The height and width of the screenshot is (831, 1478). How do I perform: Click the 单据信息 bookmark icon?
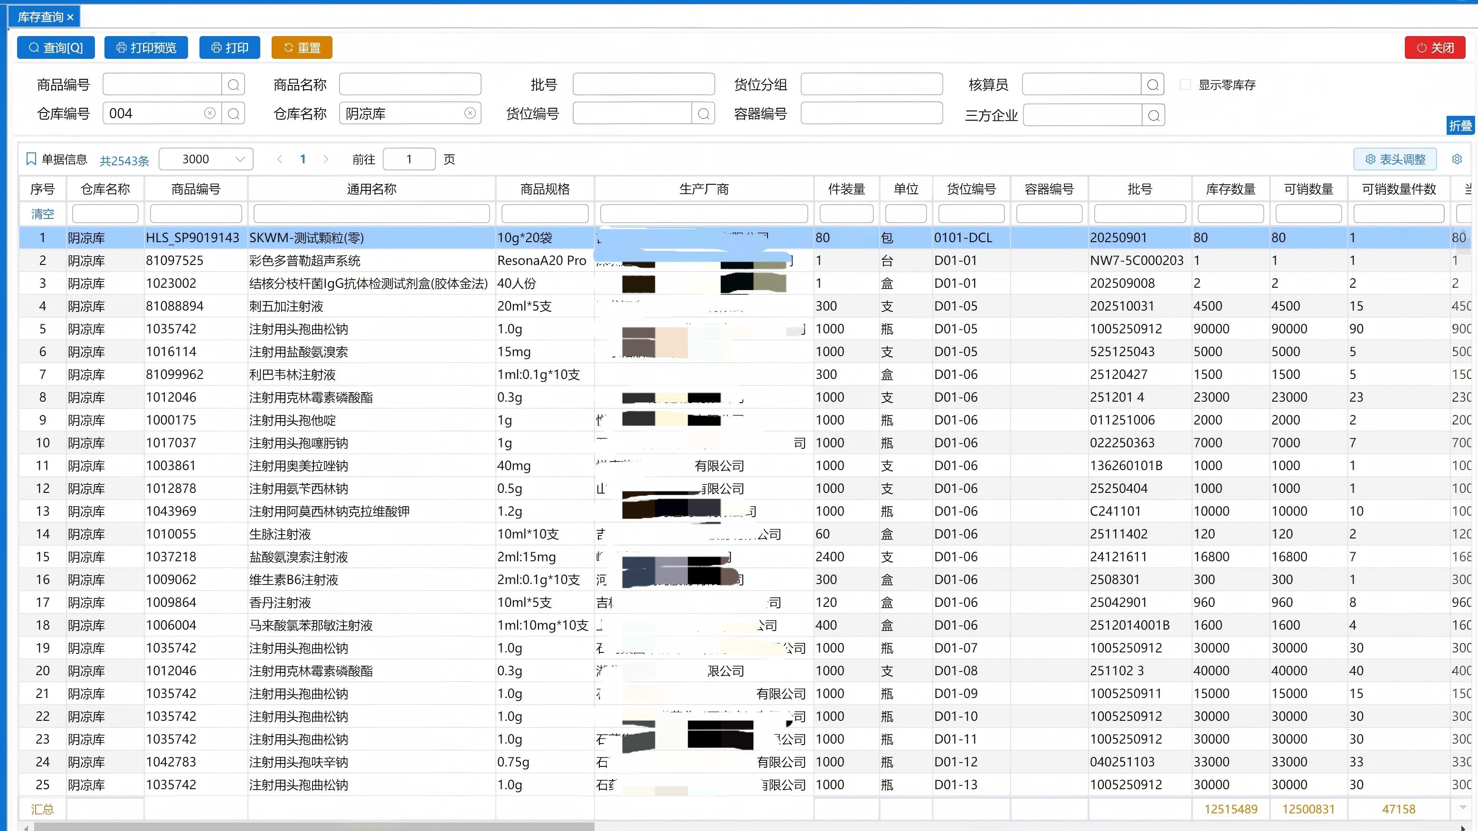click(31, 159)
